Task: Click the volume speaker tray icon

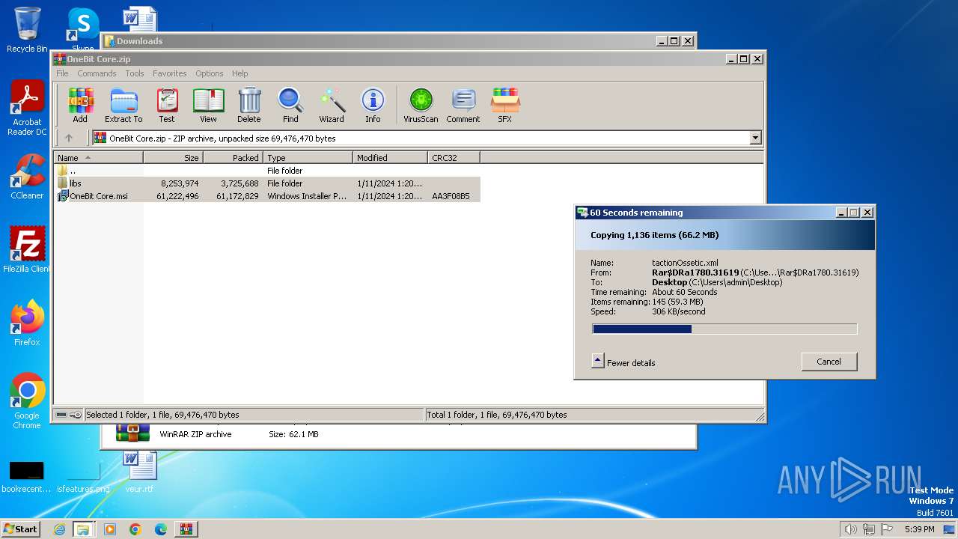Action: (x=850, y=529)
